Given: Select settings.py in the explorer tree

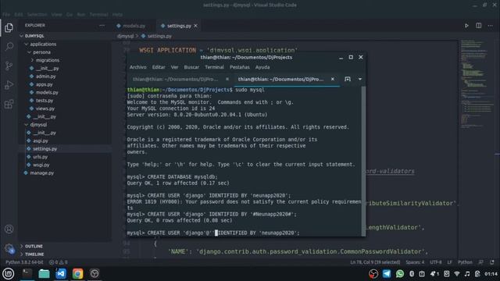Looking at the screenshot, I should tap(65, 149).
